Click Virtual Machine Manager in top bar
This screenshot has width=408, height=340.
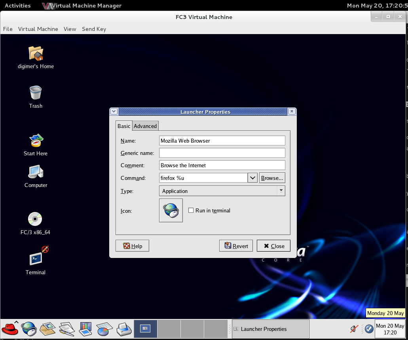coord(82,6)
